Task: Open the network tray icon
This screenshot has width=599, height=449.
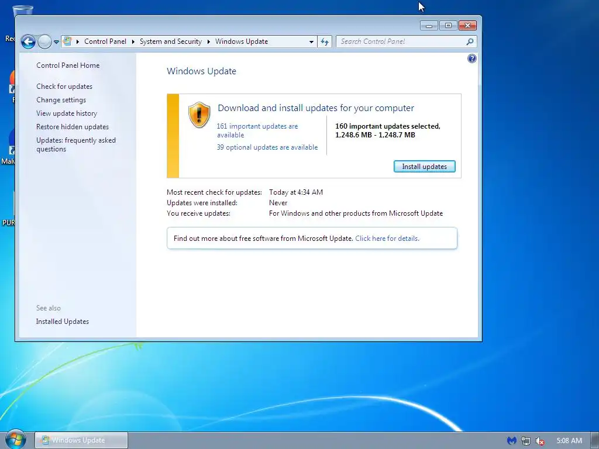Action: [x=526, y=441]
